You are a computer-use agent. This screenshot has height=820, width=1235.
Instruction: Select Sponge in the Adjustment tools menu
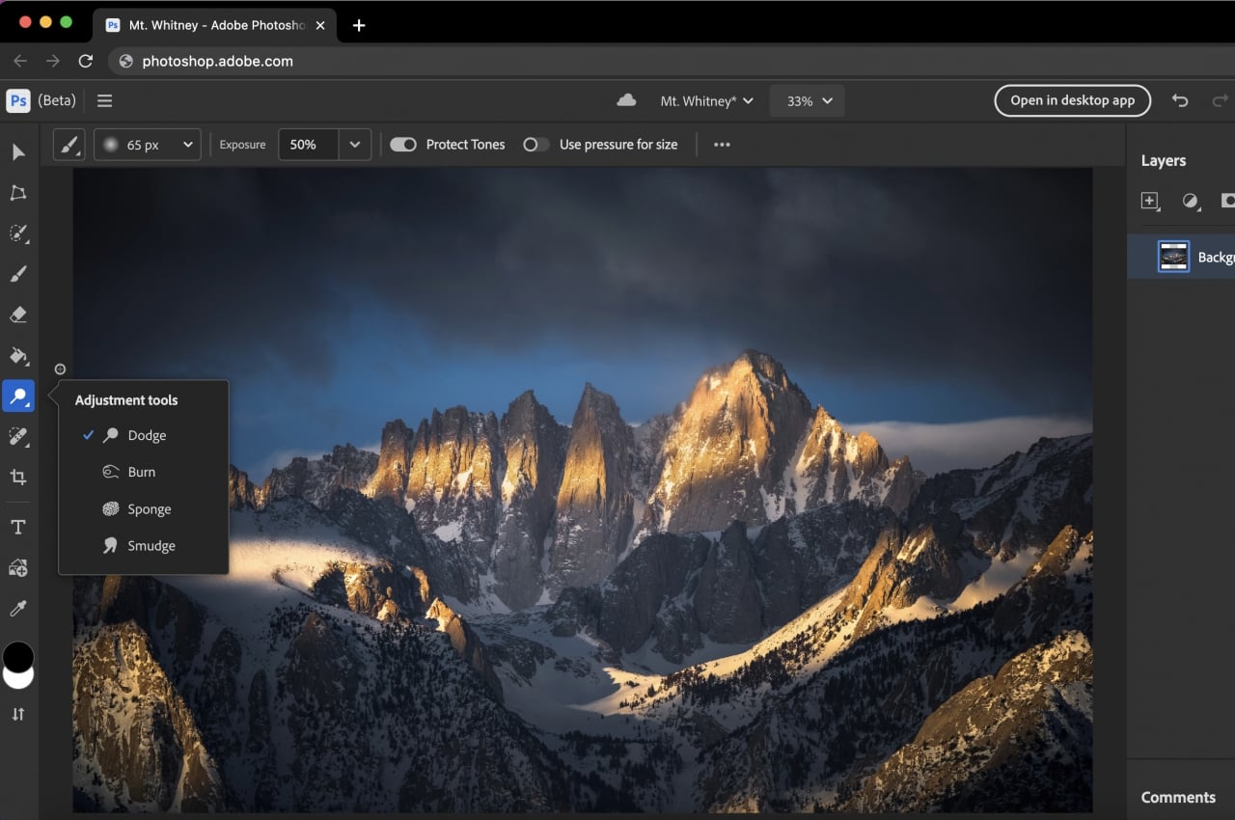tap(149, 509)
